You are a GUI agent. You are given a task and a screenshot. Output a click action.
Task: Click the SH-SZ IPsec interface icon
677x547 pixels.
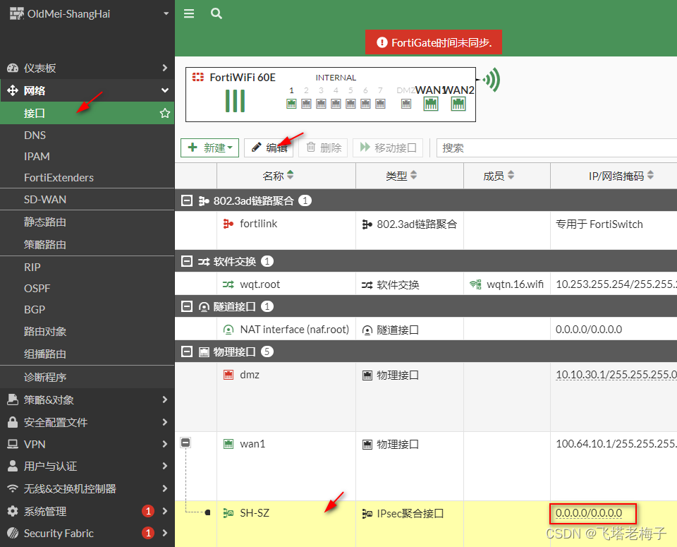228,513
